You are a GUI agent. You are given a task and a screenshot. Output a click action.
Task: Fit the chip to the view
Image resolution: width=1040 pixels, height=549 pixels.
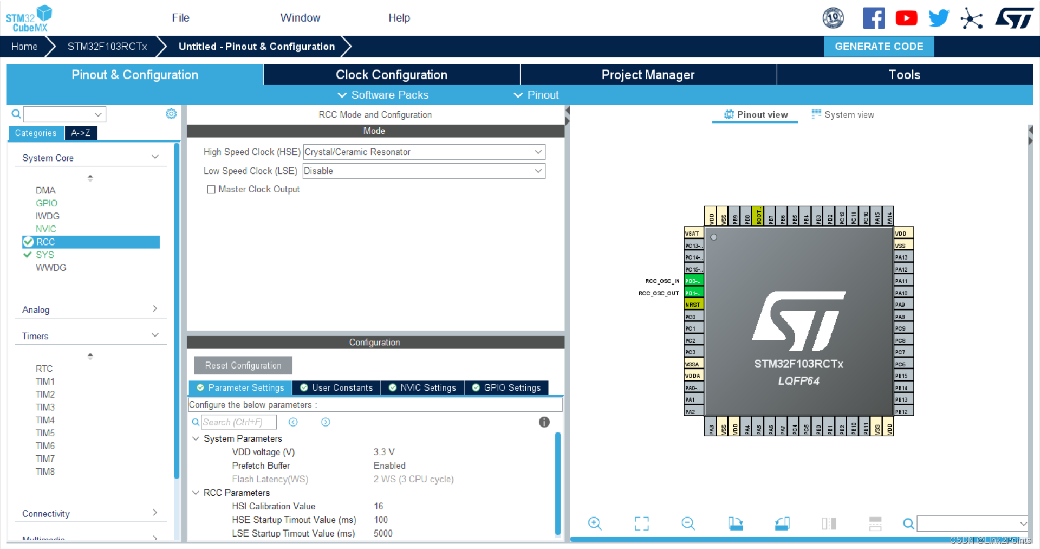(x=641, y=524)
